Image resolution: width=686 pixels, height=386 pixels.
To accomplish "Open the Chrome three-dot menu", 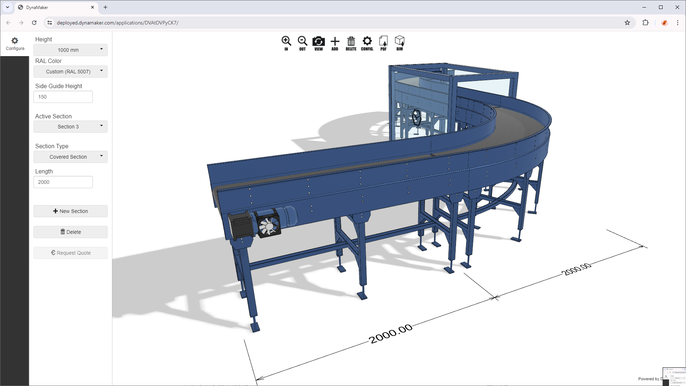I will (678, 23).
